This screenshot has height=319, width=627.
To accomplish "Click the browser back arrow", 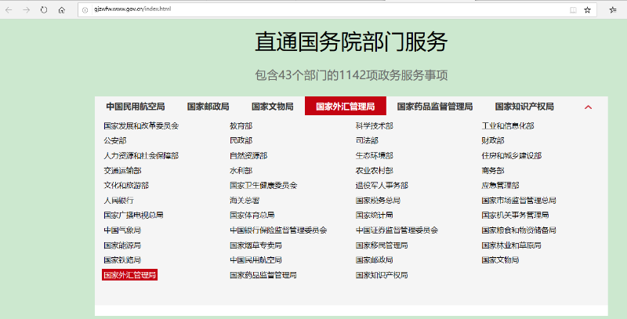I will point(8,9).
